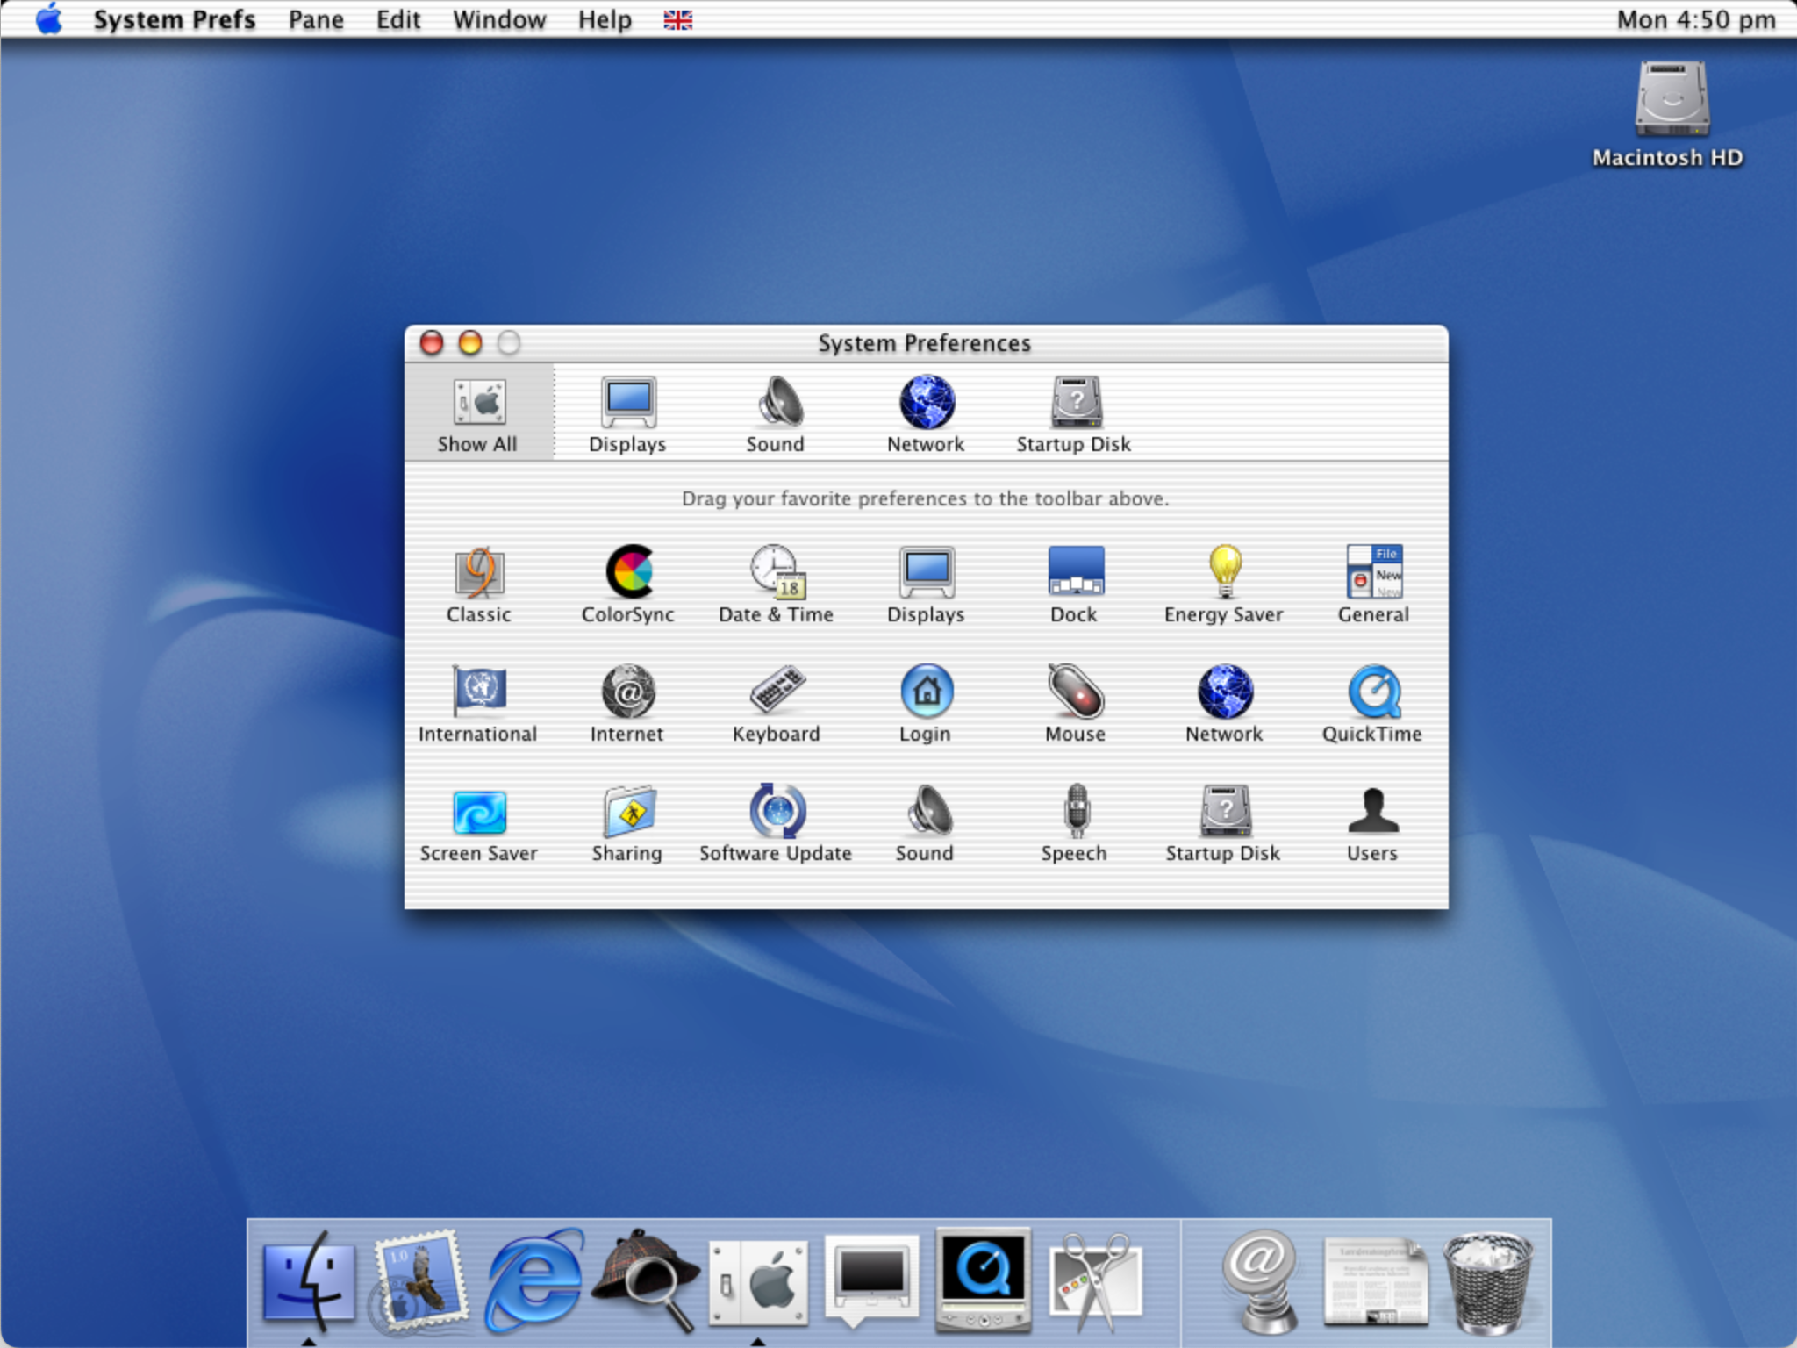Open the Software Update preference pane
This screenshot has height=1348, width=1797.
(x=776, y=823)
